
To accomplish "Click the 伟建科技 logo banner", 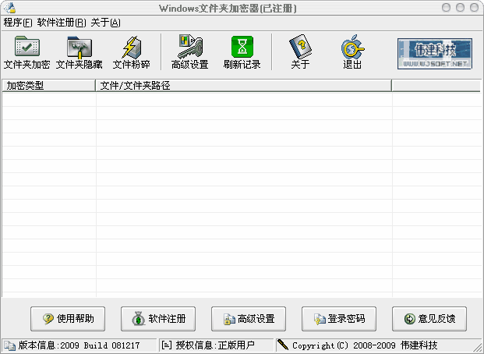I will [x=435, y=52].
